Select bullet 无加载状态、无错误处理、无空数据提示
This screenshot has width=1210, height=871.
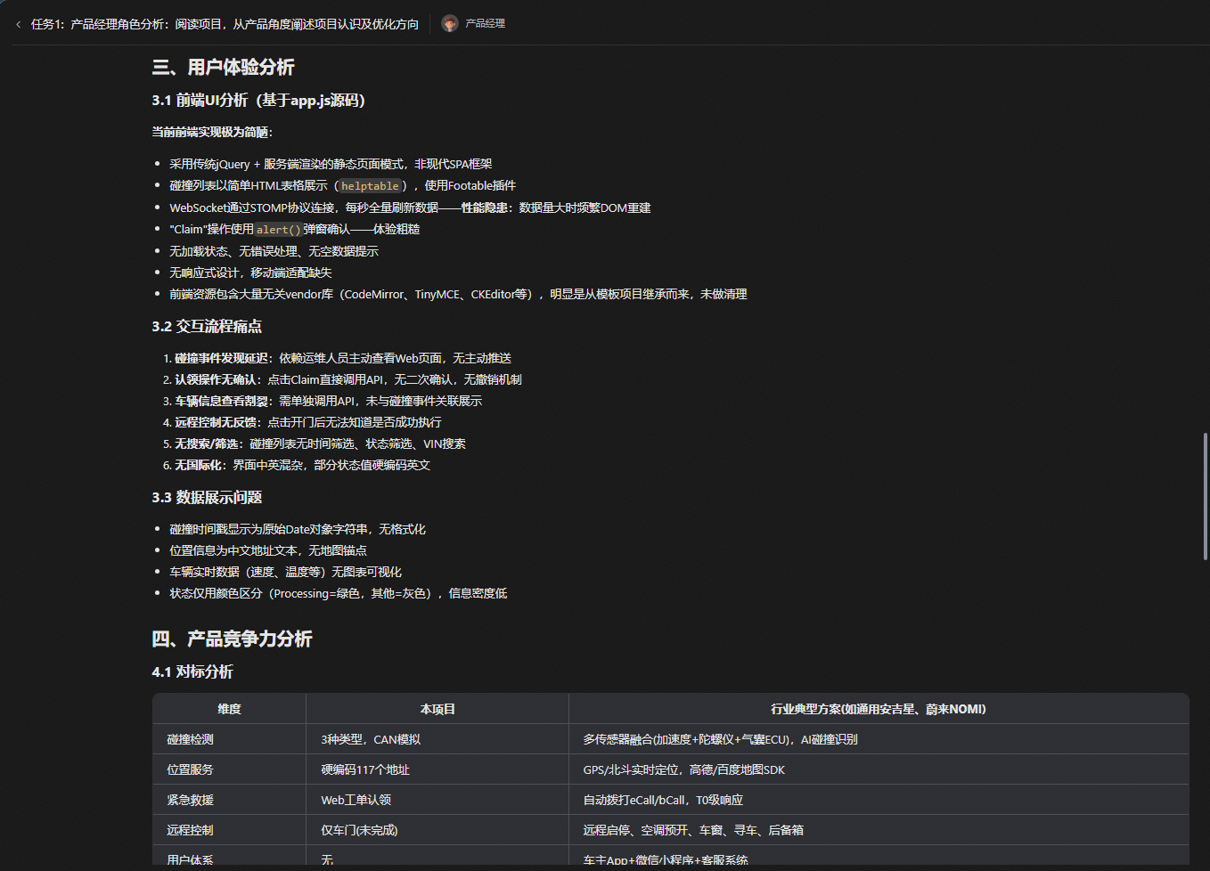(x=274, y=251)
